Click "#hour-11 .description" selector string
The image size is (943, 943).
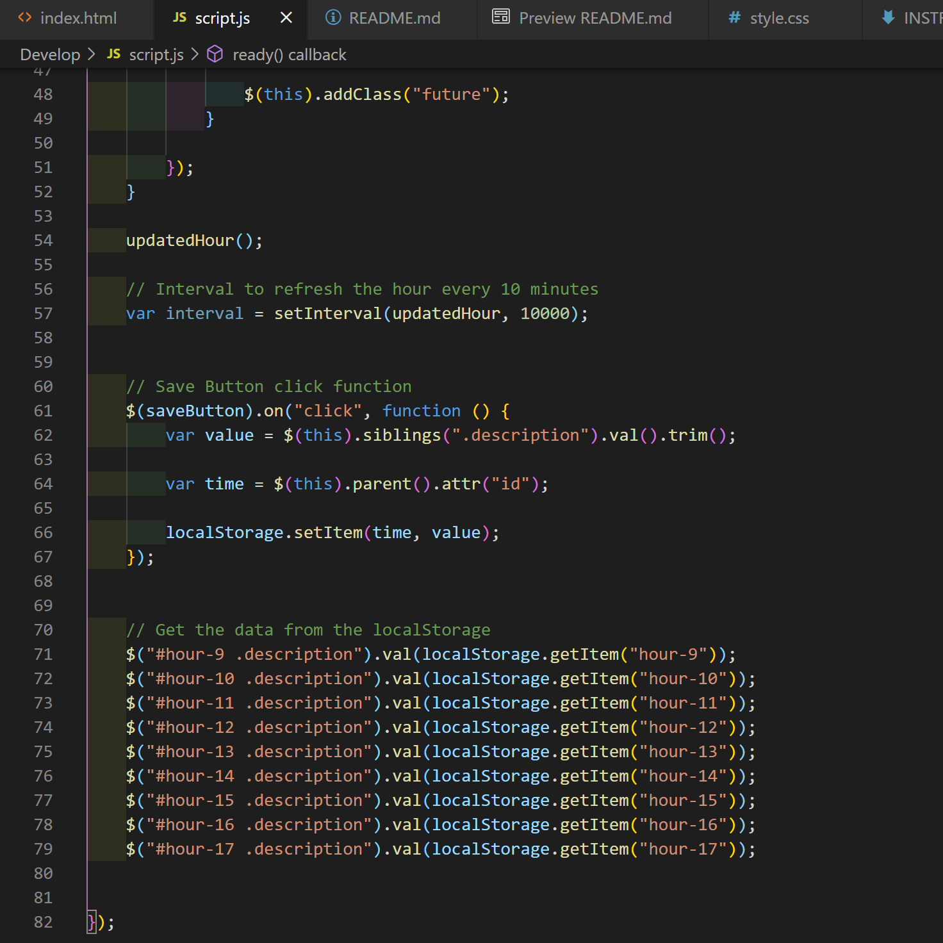pos(259,703)
